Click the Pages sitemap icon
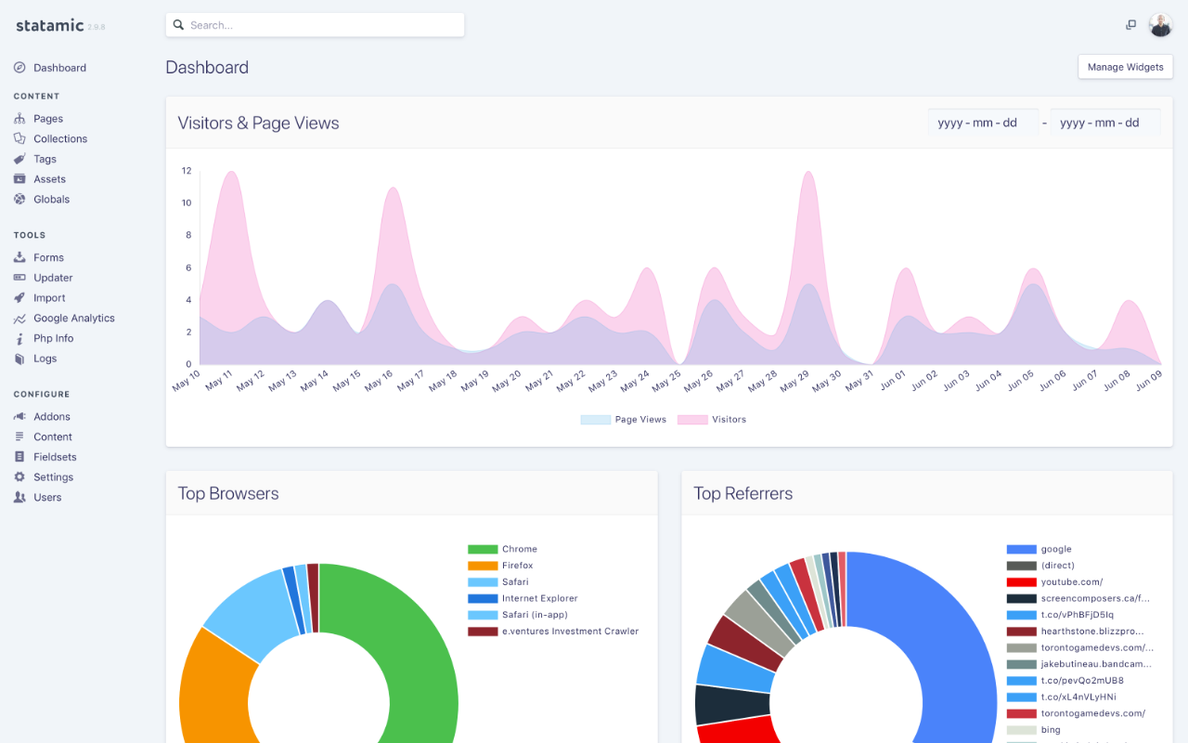Screen dimensions: 1188x743 (x=19, y=119)
